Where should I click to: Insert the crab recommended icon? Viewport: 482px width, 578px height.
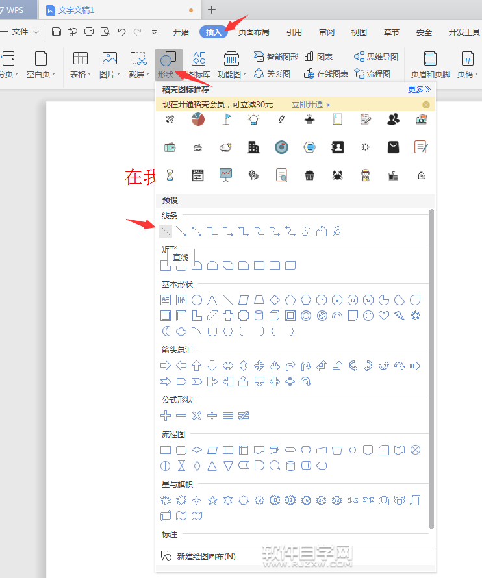click(337, 175)
